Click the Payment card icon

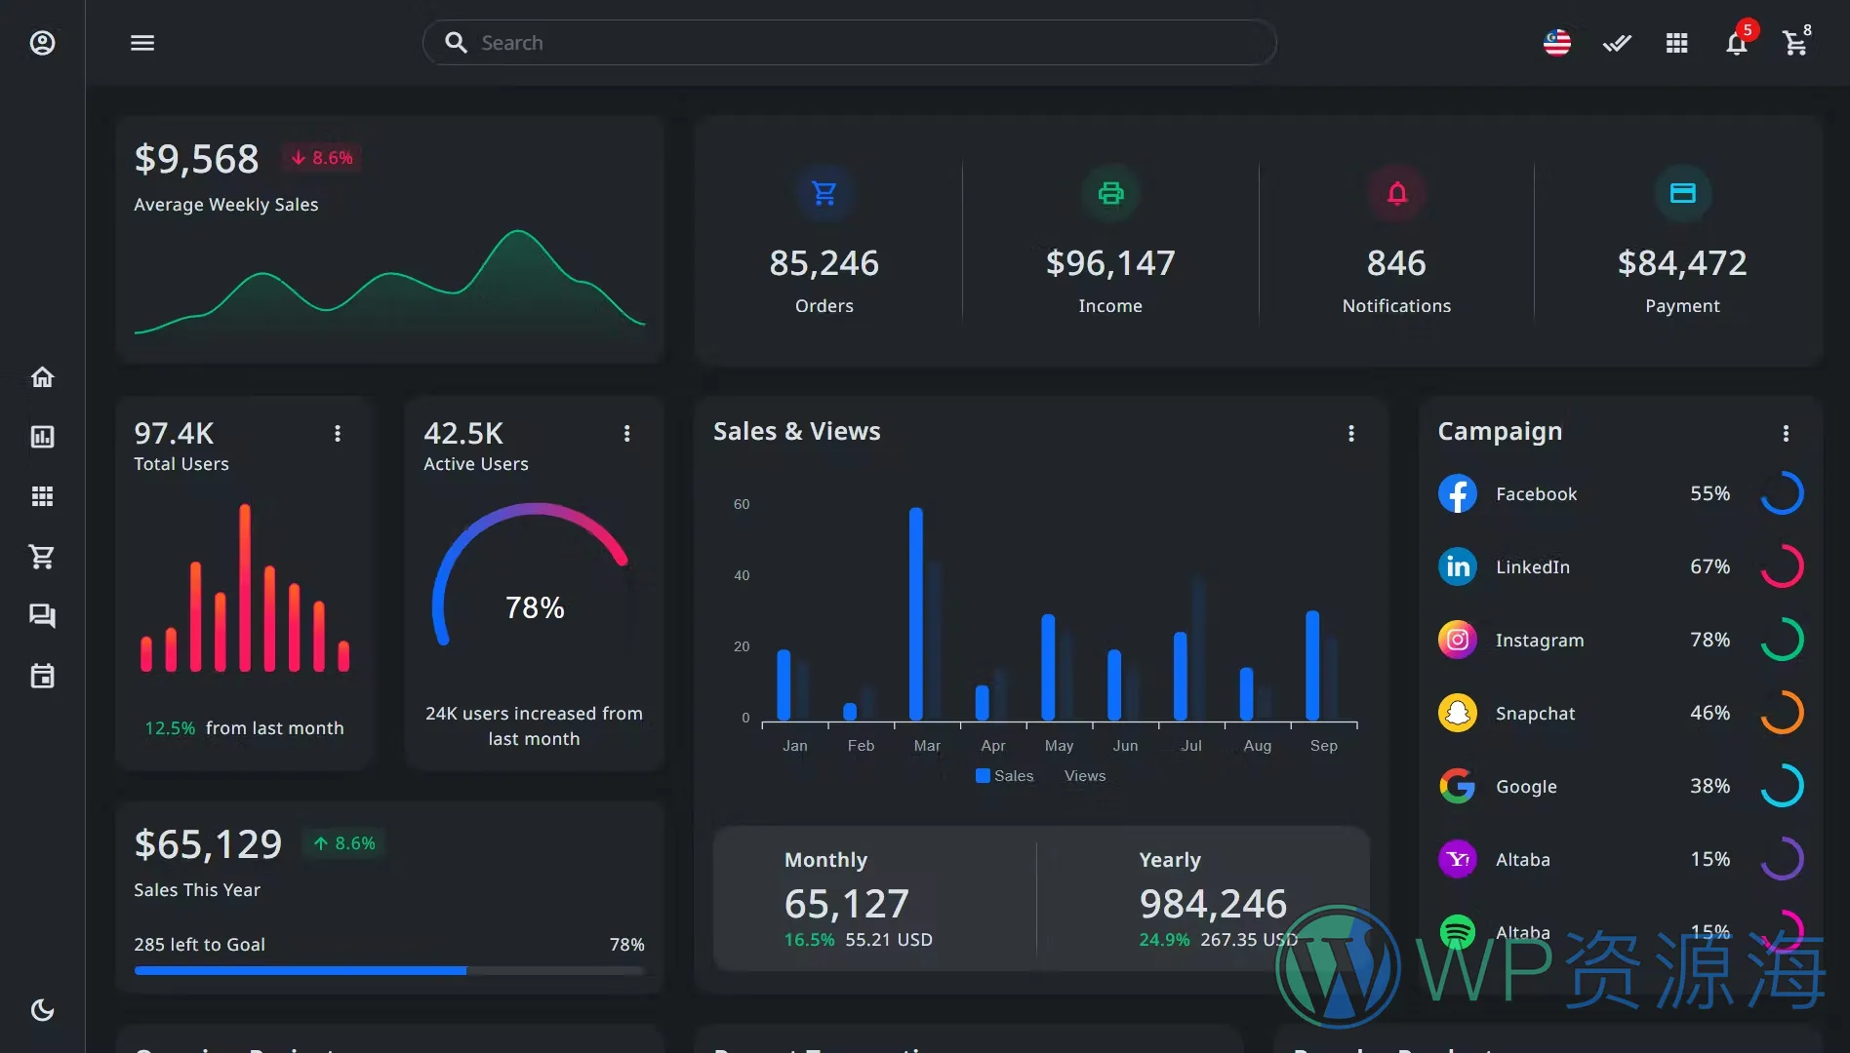coord(1682,193)
